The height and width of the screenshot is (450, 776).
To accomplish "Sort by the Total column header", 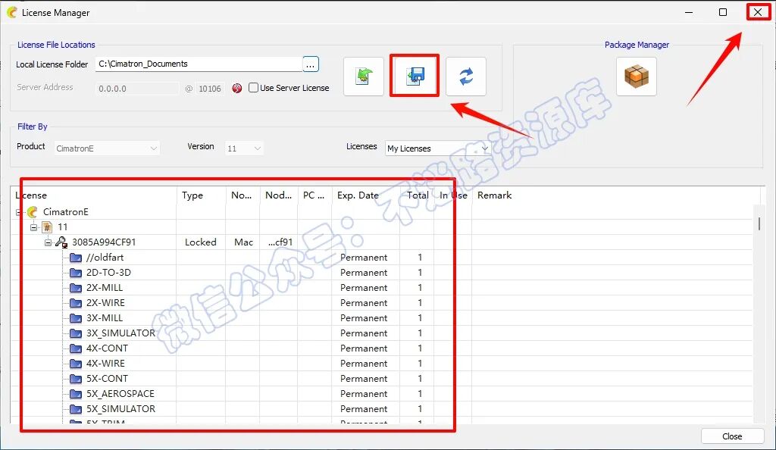I will (418, 195).
